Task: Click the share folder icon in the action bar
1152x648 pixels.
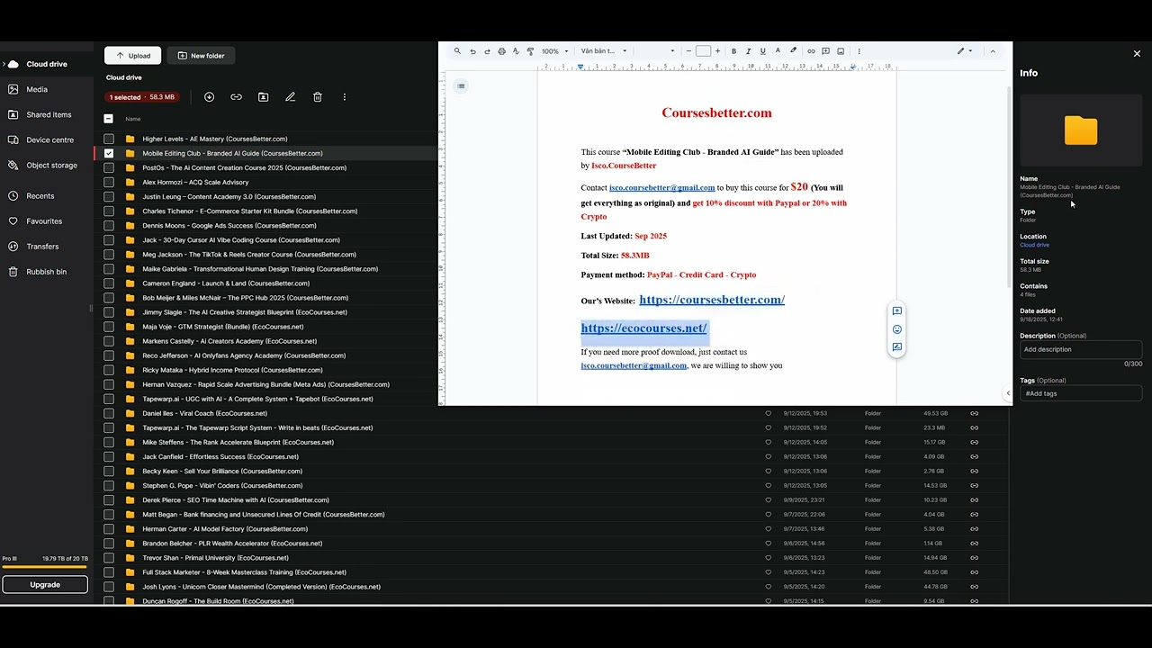Action: coord(263,97)
